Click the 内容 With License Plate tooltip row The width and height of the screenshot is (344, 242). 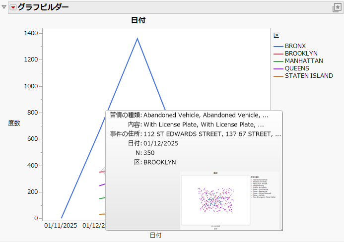point(196,124)
